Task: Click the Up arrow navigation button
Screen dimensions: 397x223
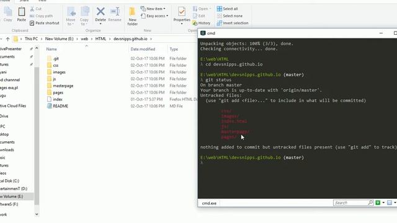Action: 7,39
